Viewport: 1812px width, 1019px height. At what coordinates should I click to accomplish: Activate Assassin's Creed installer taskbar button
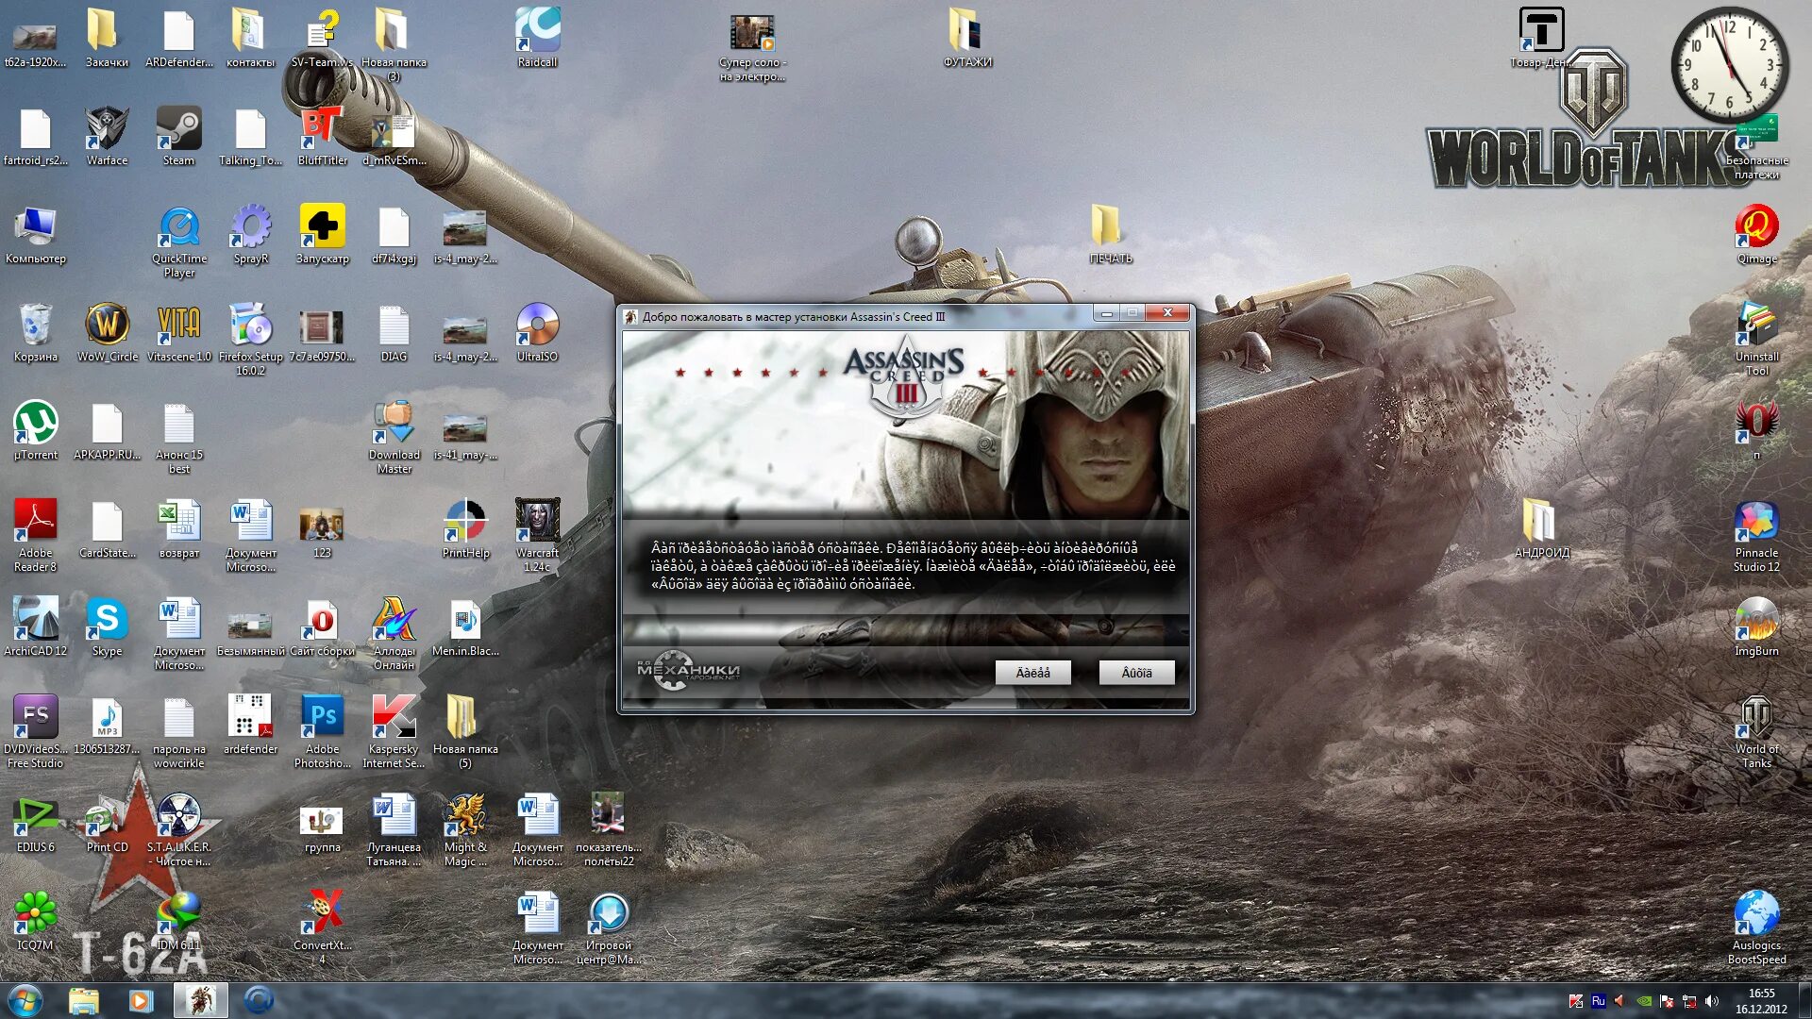(x=200, y=1000)
